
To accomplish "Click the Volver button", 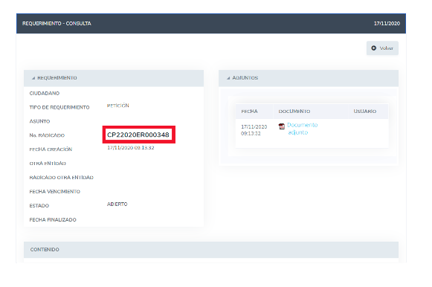I will pyautogui.click(x=382, y=48).
